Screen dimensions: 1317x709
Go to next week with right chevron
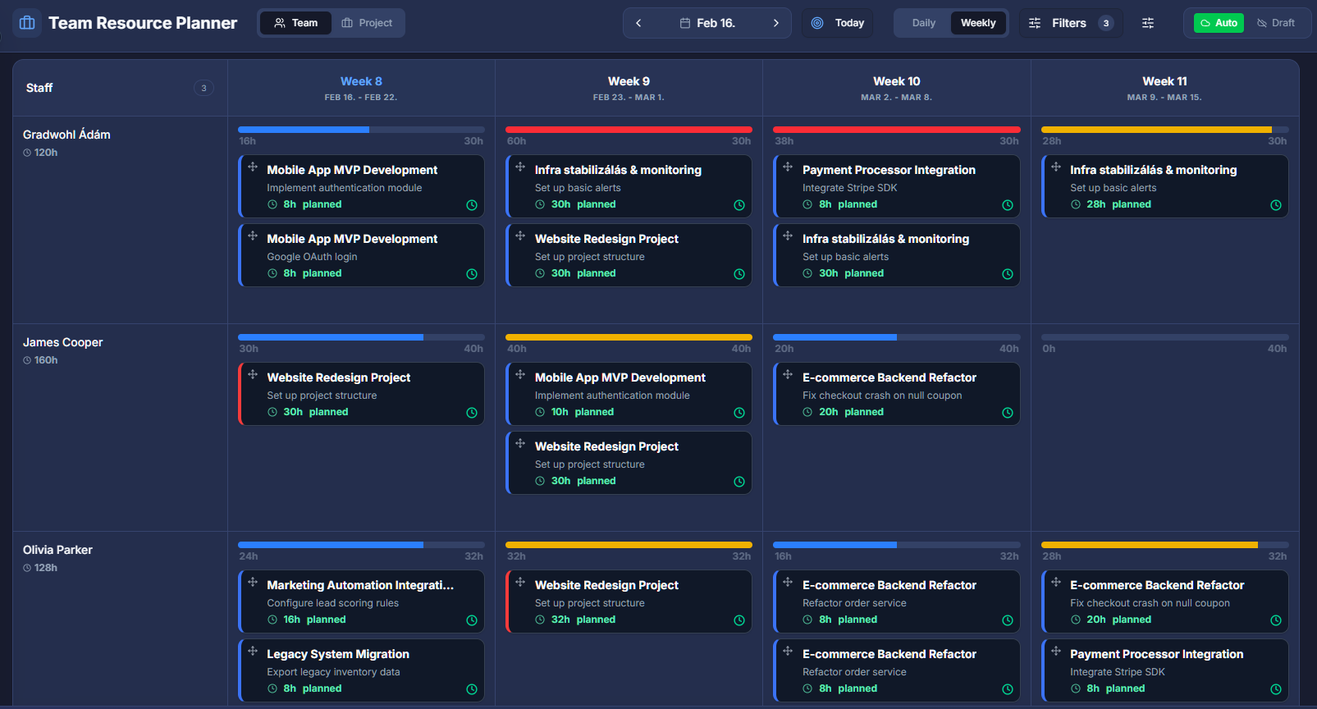pos(775,23)
